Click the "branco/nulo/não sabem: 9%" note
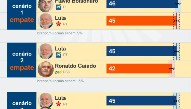This screenshot has width=191, height=109. click(x=60, y=33)
